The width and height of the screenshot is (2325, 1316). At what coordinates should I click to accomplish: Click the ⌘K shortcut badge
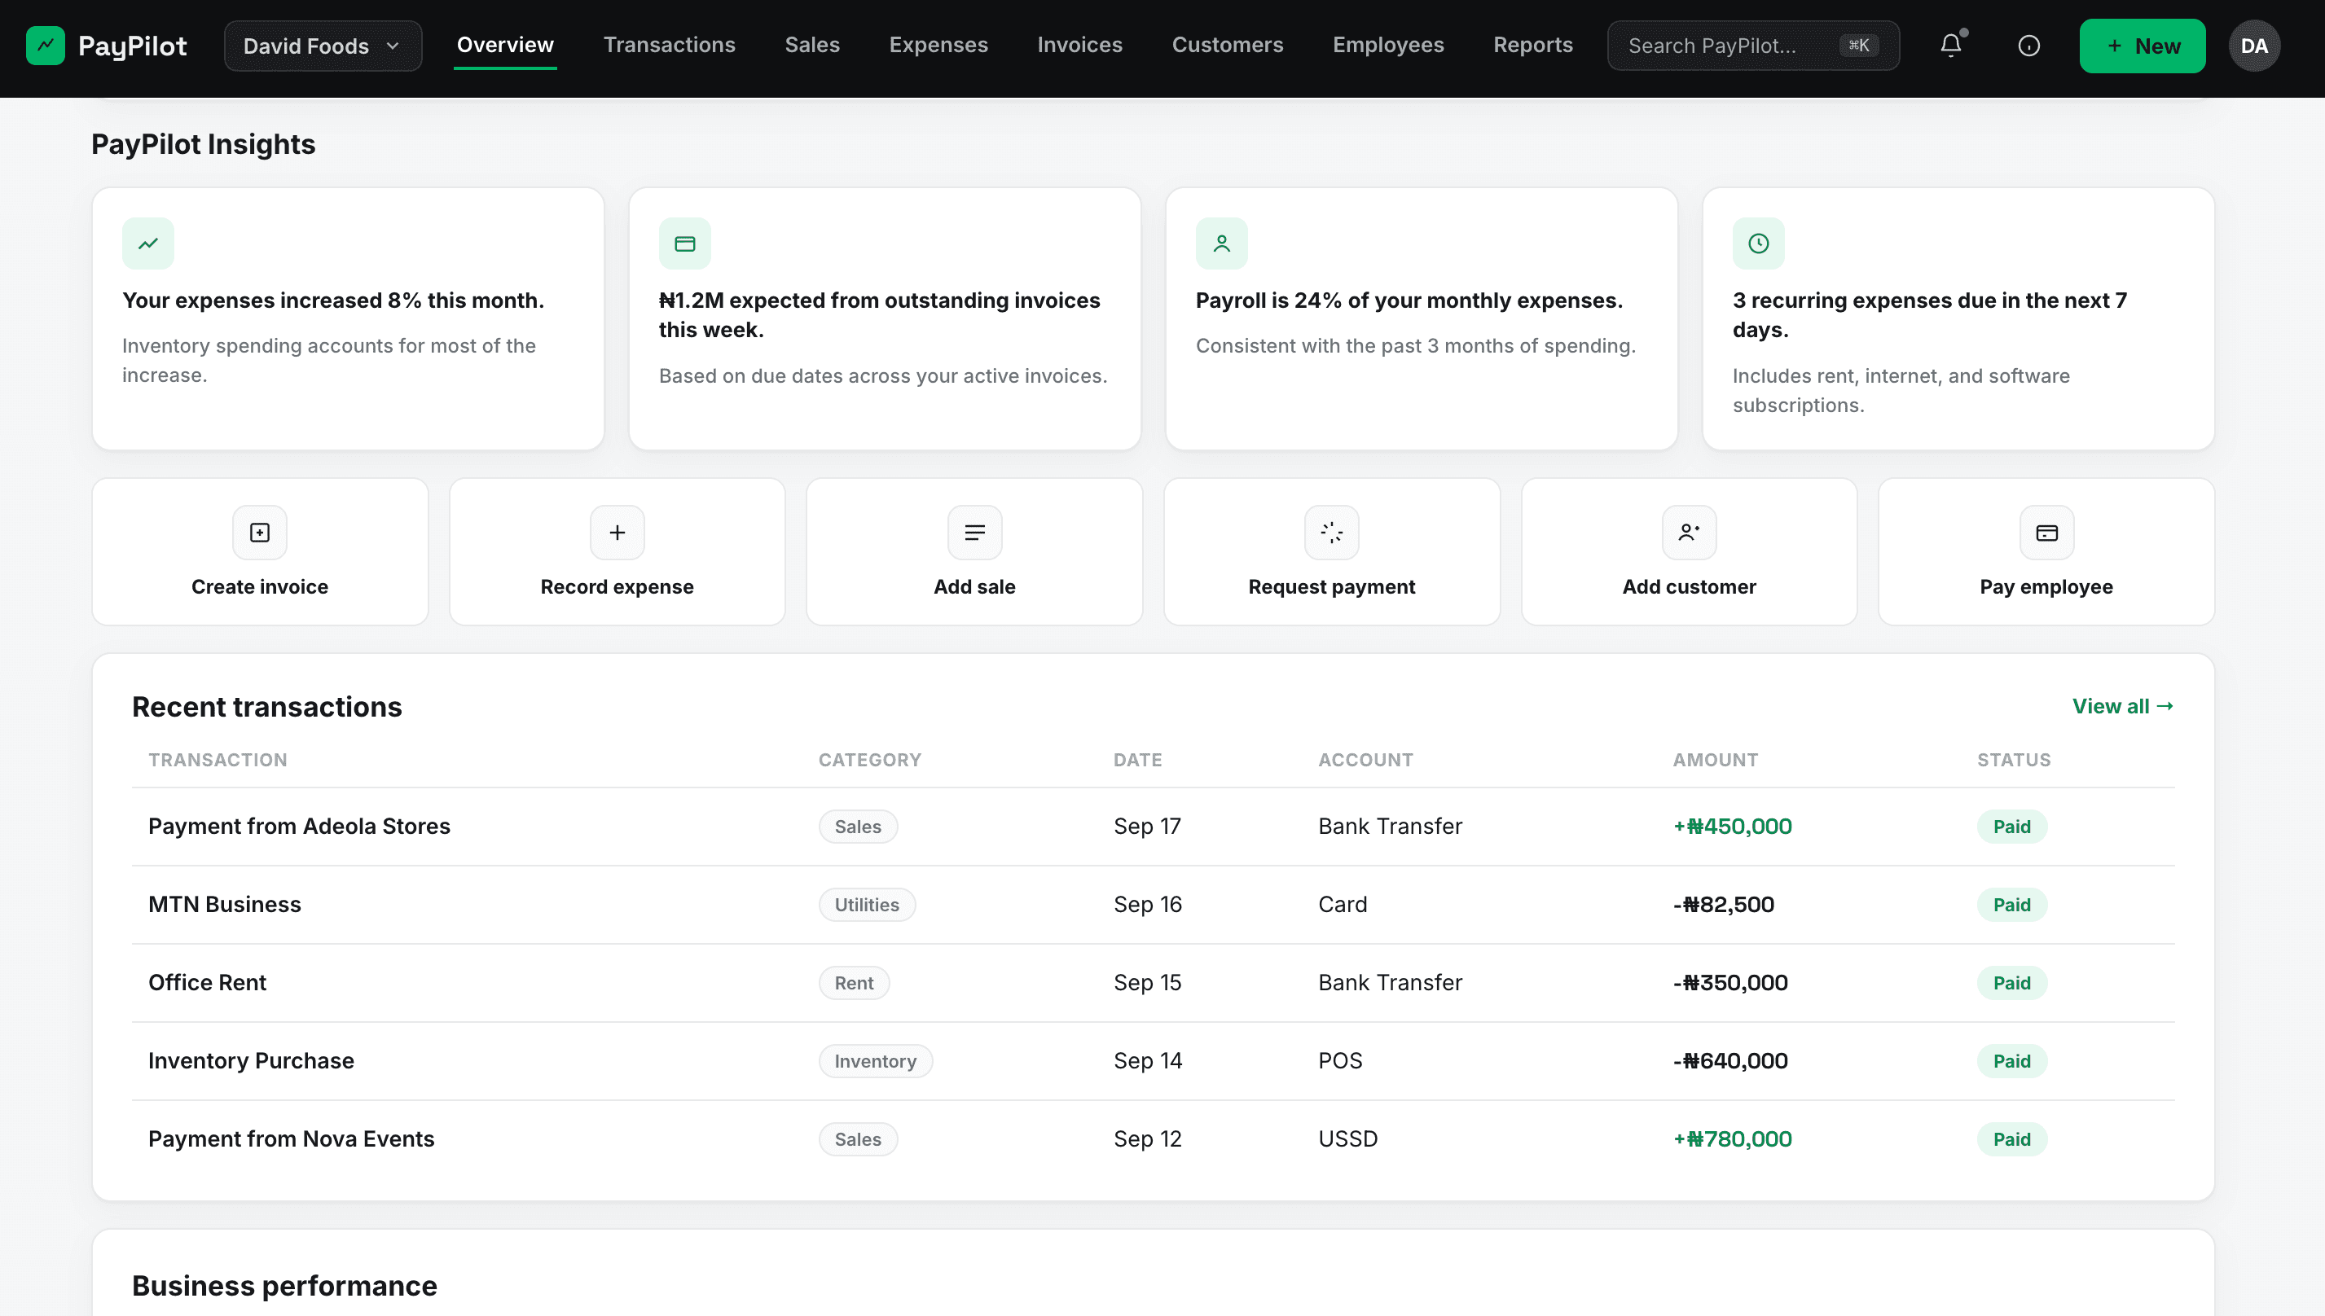click(1858, 45)
